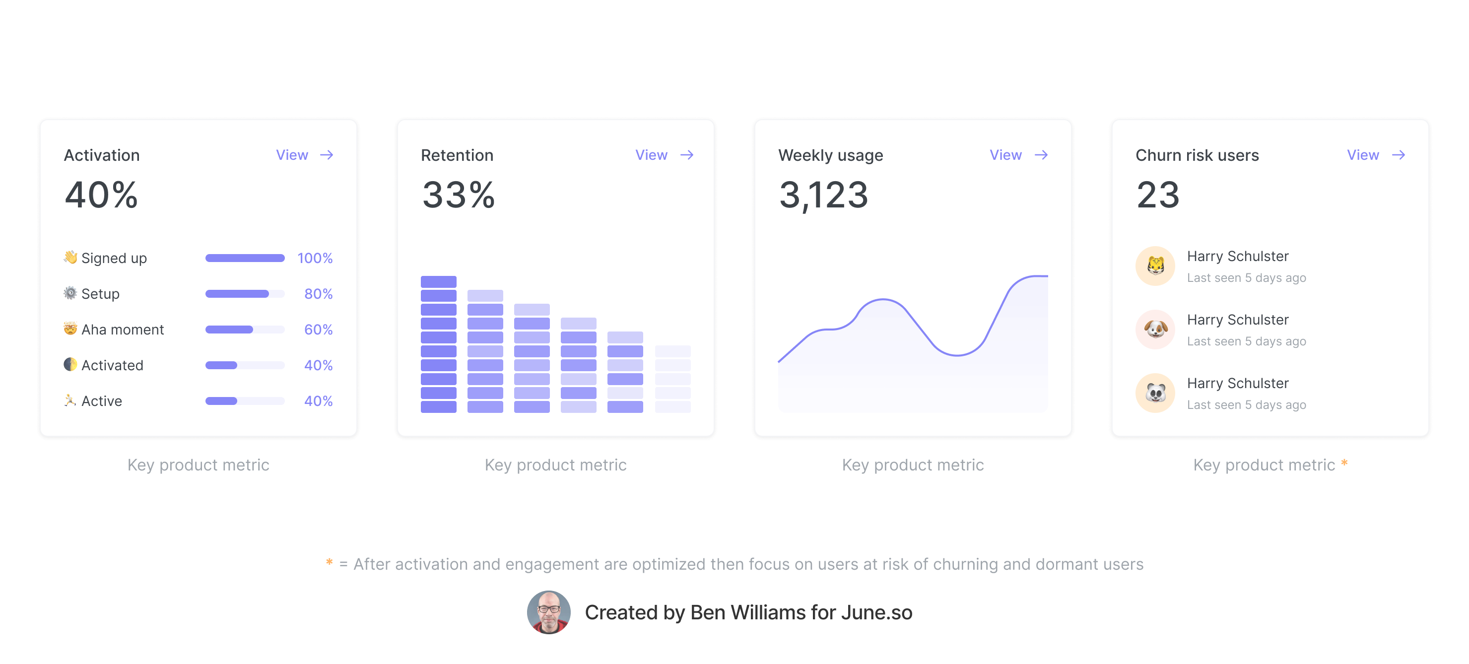Click the Aha moment emoji icon
The width and height of the screenshot is (1469, 664).
[x=70, y=329]
